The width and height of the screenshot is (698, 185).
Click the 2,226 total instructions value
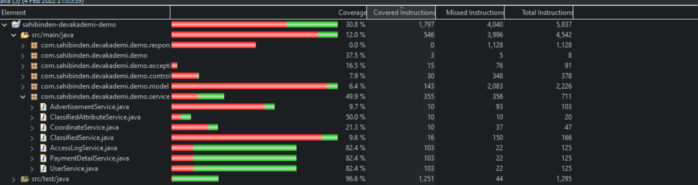coord(564,86)
